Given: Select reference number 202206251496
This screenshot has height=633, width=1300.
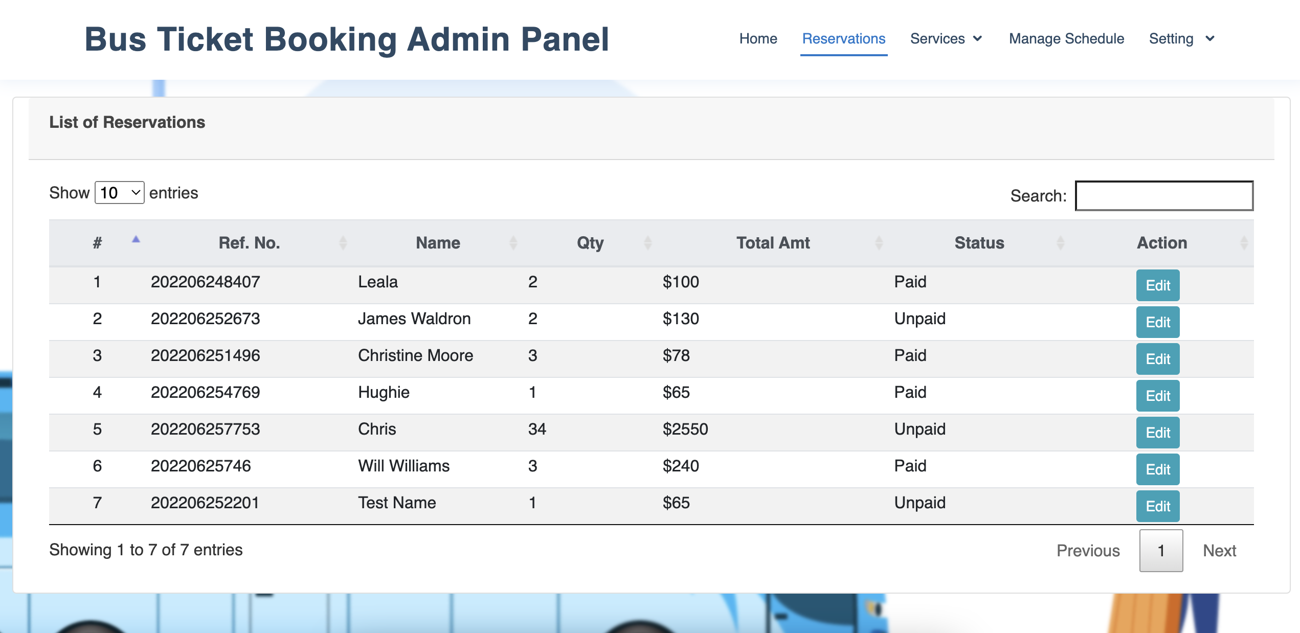Looking at the screenshot, I should pyautogui.click(x=205, y=355).
